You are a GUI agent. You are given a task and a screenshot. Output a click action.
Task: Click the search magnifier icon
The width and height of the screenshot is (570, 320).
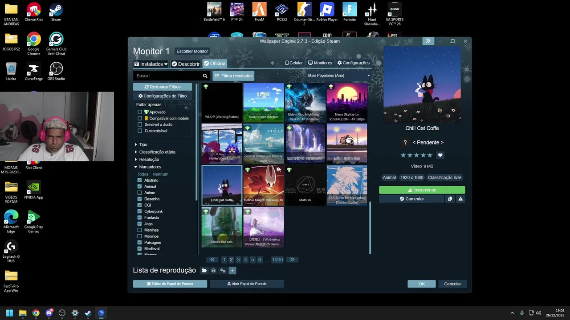coord(205,76)
